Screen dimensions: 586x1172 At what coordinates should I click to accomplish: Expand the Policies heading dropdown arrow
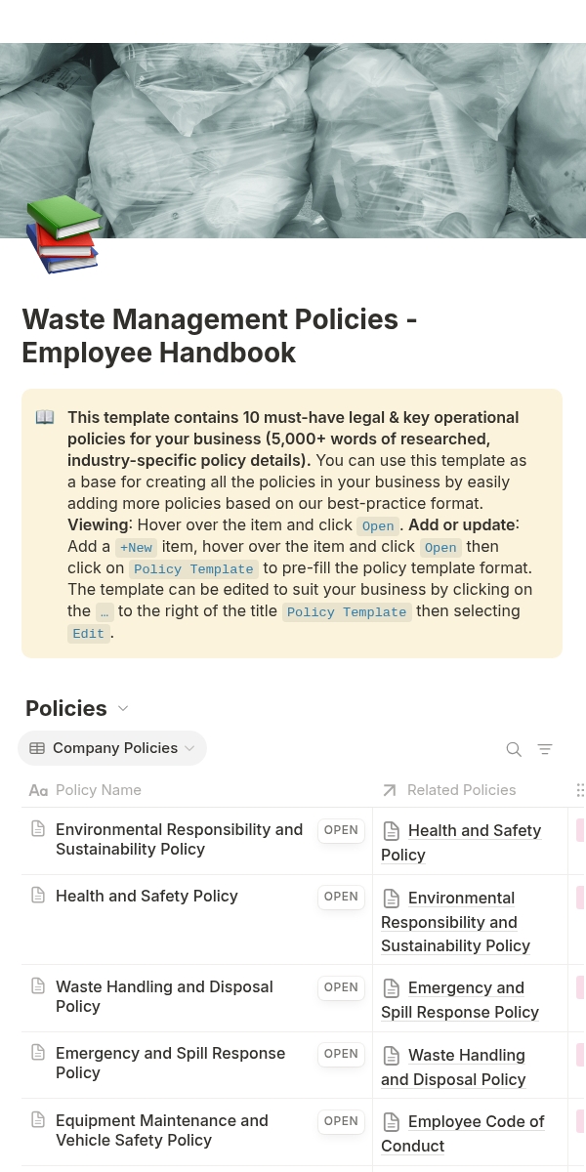click(x=123, y=708)
